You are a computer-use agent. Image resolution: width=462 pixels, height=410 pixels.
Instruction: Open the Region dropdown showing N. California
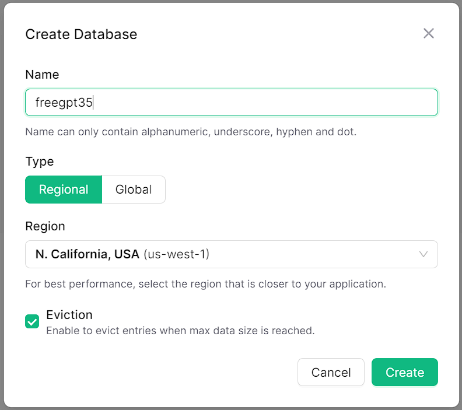pyautogui.click(x=231, y=254)
